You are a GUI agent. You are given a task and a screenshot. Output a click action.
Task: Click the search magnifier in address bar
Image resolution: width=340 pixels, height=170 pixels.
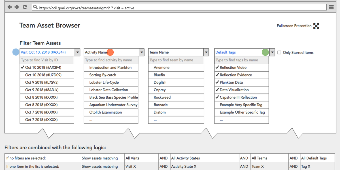coord(35,7)
